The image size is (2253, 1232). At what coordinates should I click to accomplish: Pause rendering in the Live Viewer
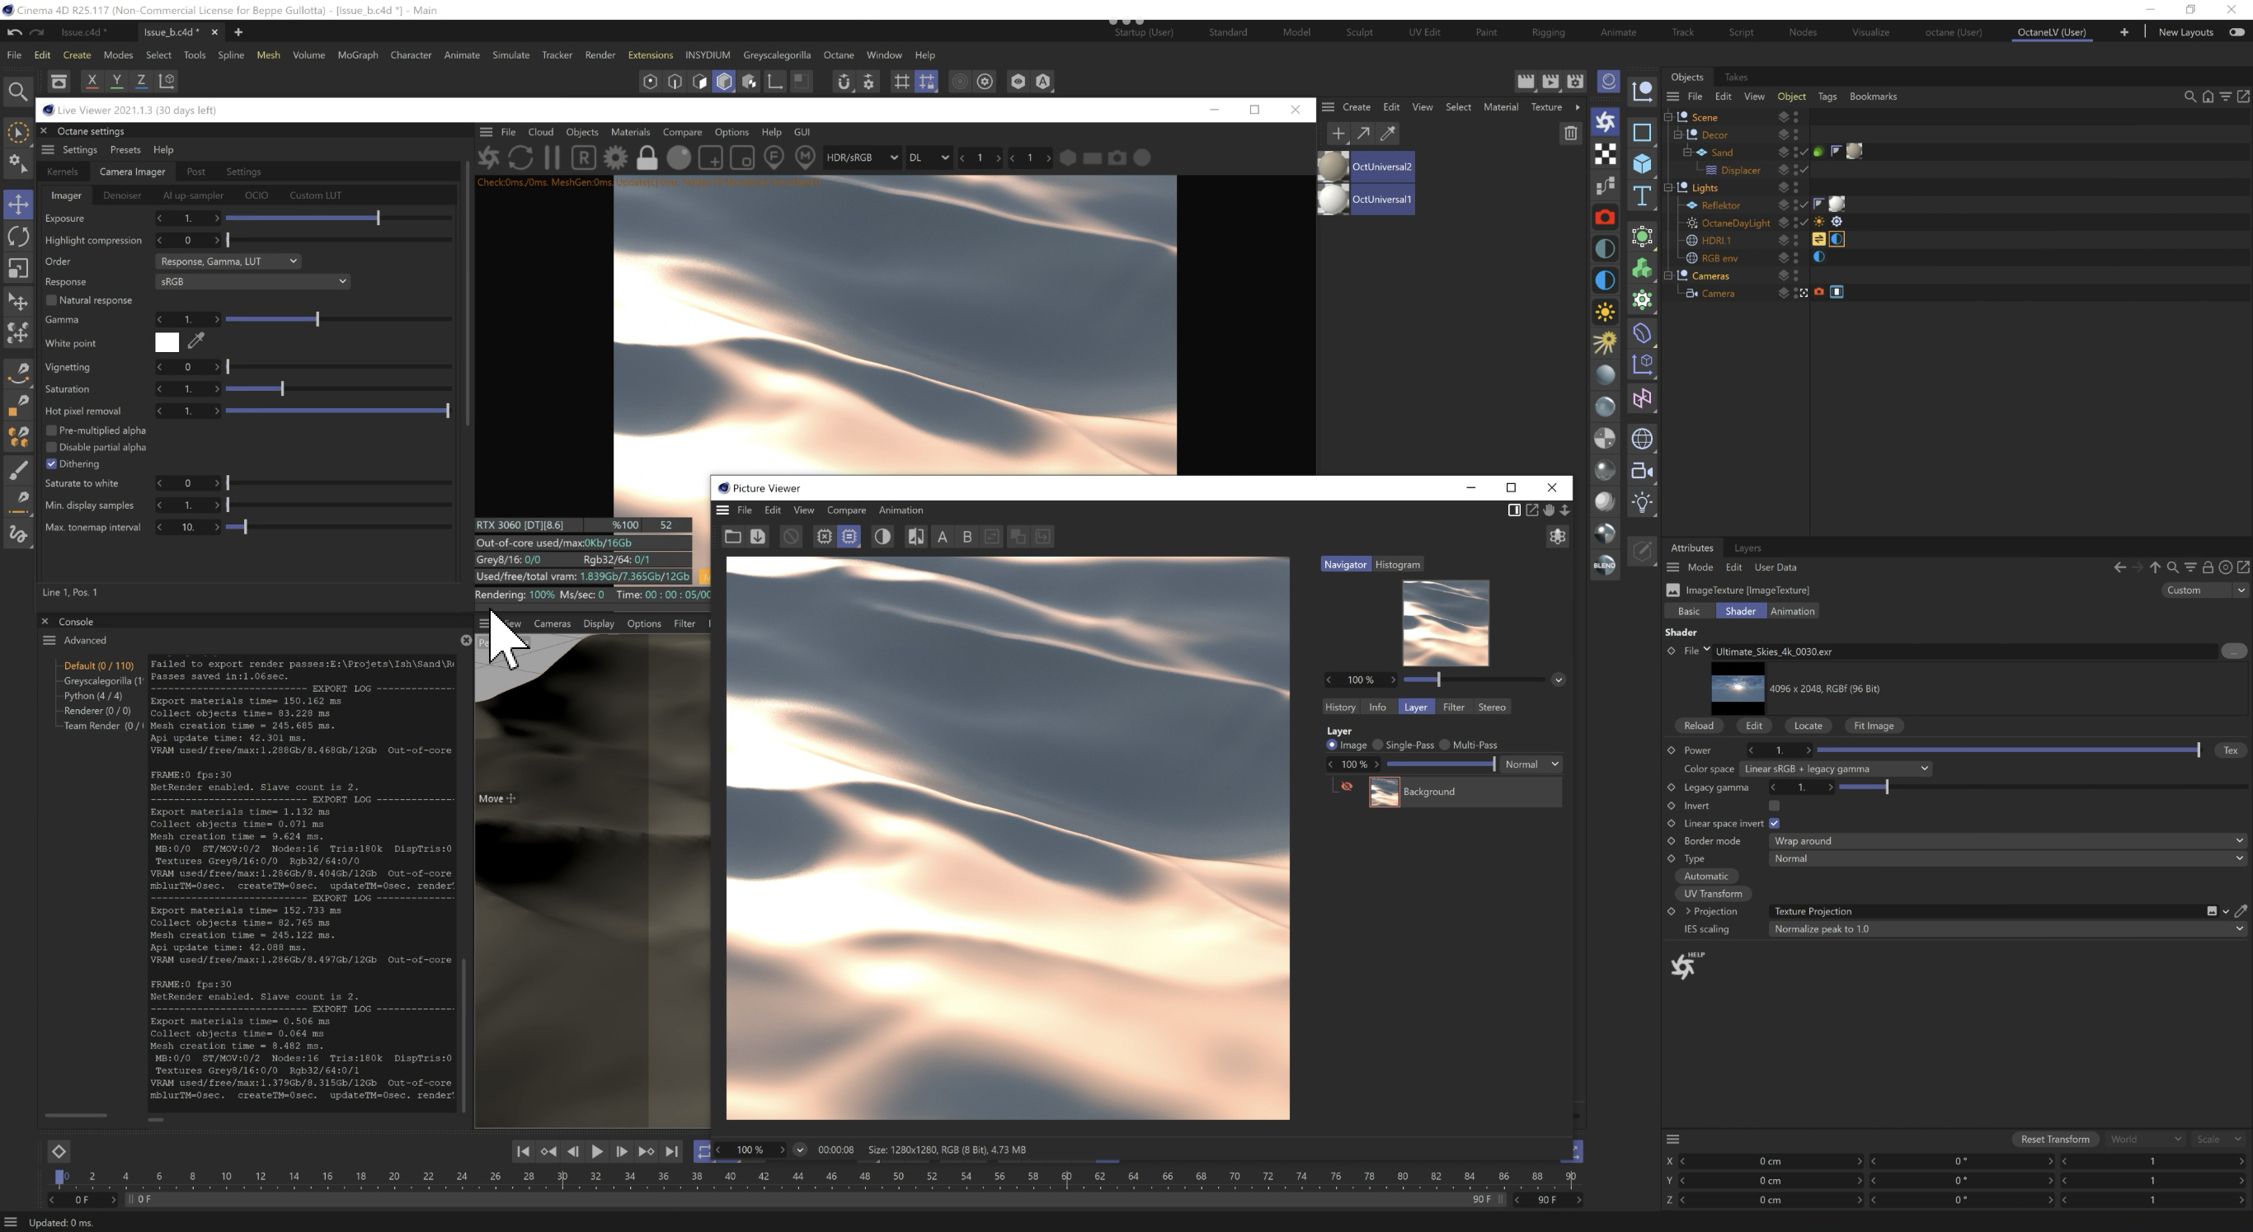[552, 158]
